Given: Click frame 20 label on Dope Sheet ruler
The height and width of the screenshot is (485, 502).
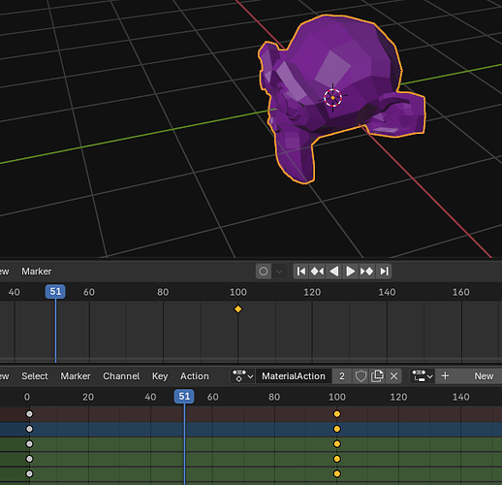Looking at the screenshot, I should (88, 397).
